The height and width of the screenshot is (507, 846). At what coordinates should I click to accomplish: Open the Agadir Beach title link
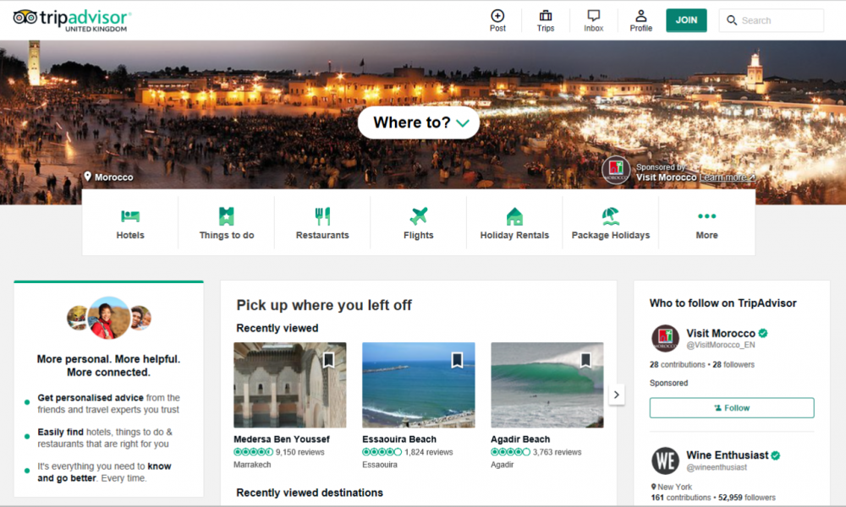520,439
